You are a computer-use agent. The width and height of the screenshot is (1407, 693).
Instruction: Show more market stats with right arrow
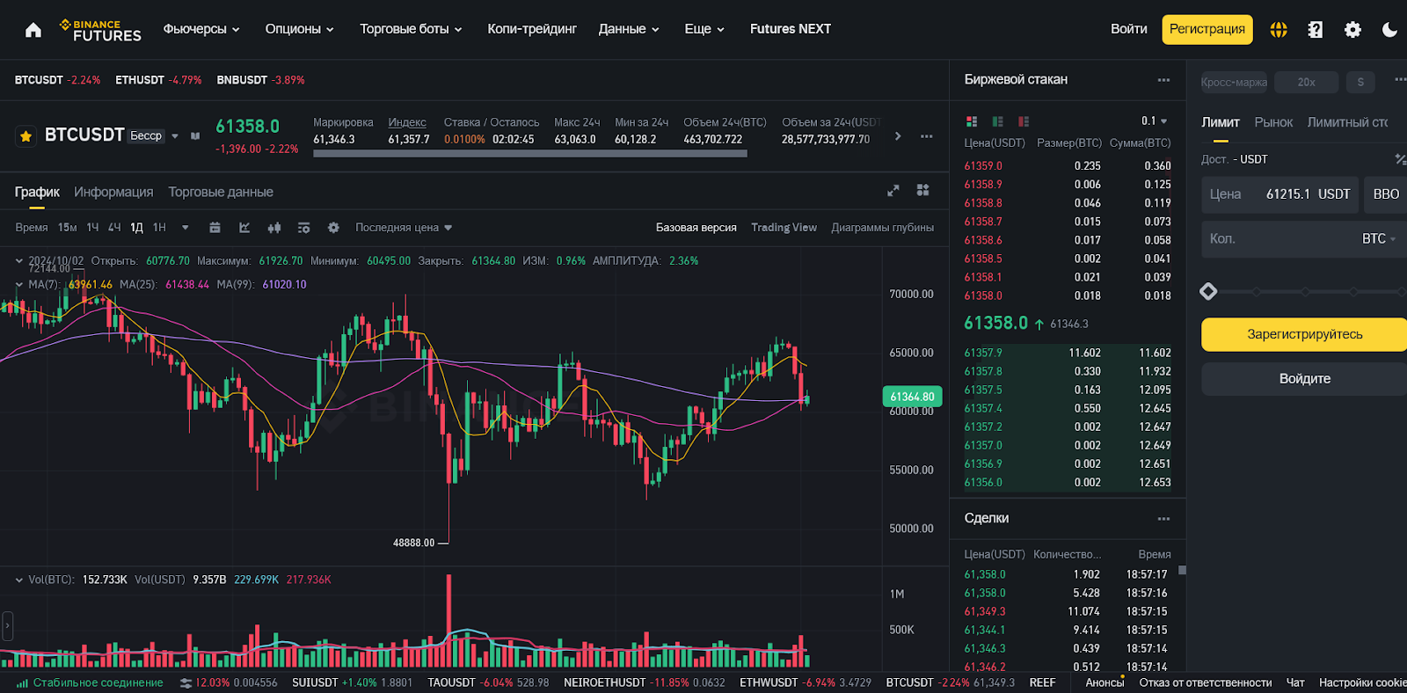tap(898, 135)
